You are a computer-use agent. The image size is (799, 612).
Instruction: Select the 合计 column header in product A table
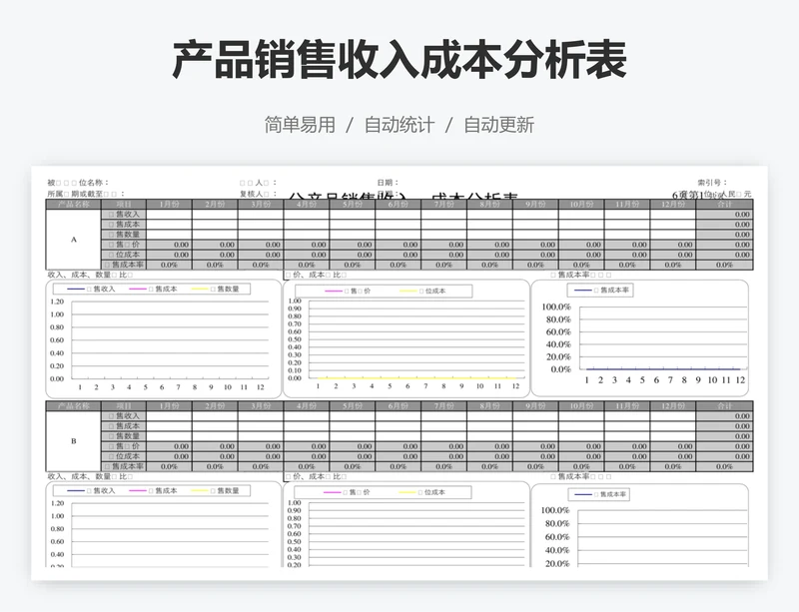(x=724, y=205)
